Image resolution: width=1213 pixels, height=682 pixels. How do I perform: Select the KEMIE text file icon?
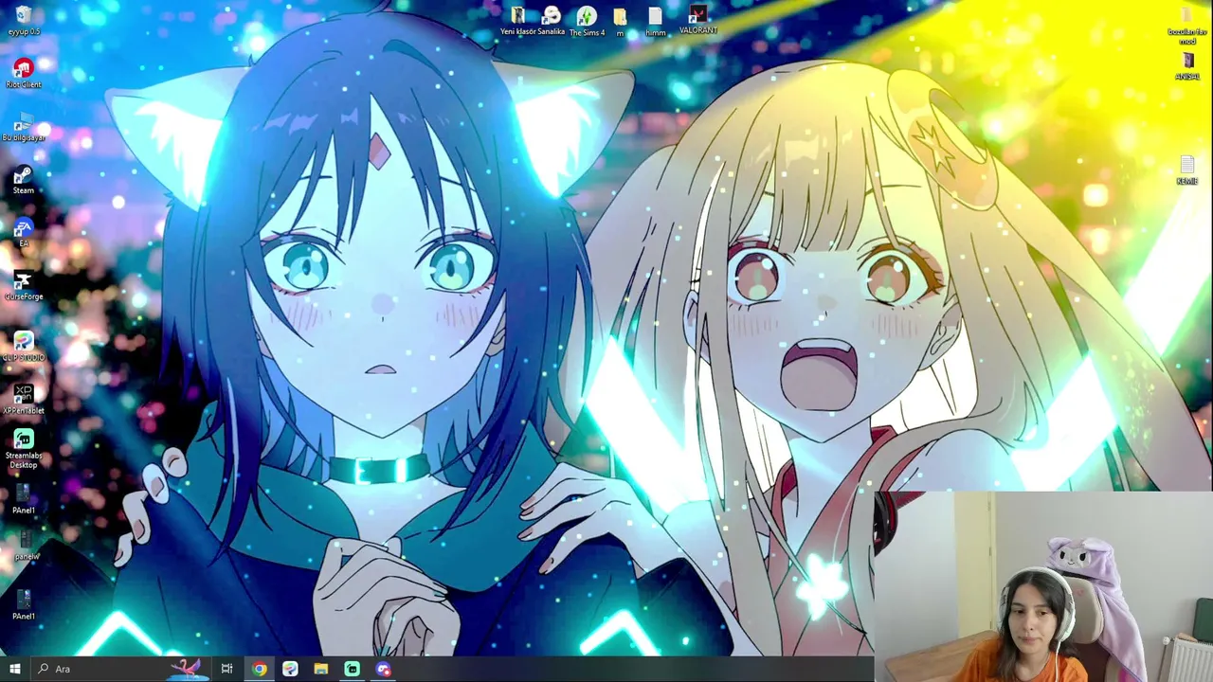point(1187,171)
